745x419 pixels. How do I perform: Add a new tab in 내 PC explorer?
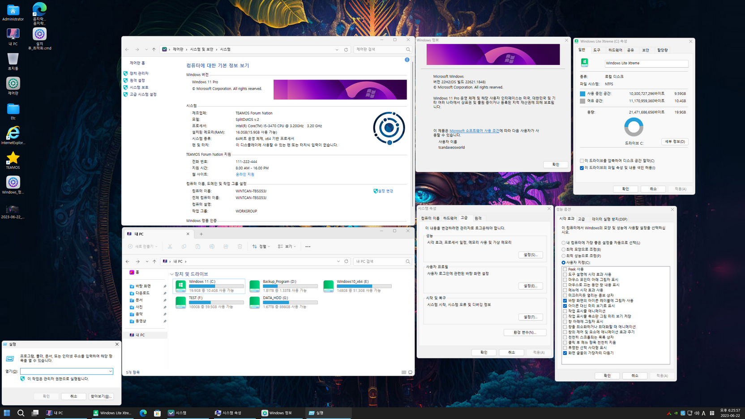pyautogui.click(x=201, y=234)
